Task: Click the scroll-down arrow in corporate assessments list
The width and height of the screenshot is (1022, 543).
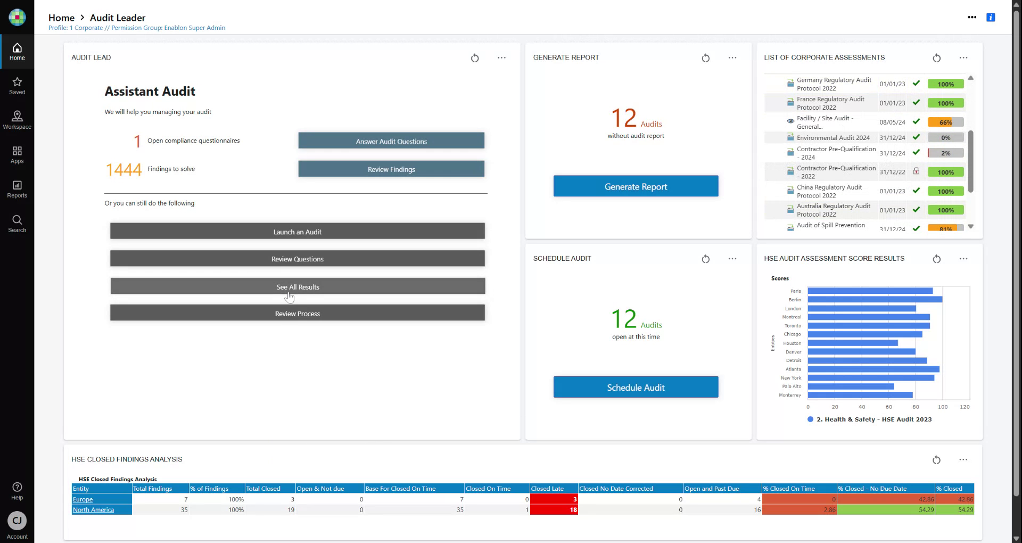Action: click(x=971, y=227)
